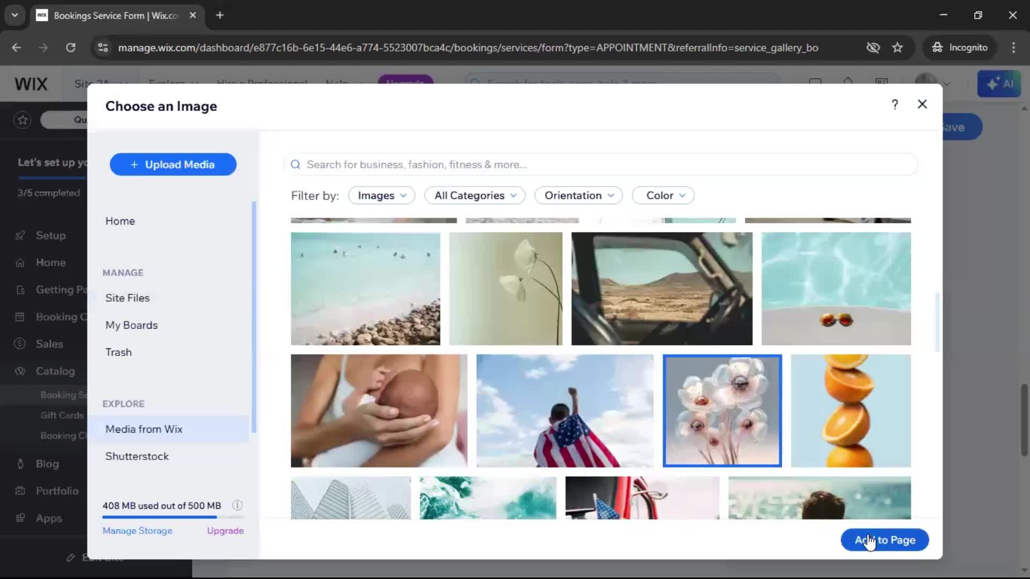The image size is (1030, 579).
Task: Click the help question mark icon in dialog
Action: coord(894,105)
